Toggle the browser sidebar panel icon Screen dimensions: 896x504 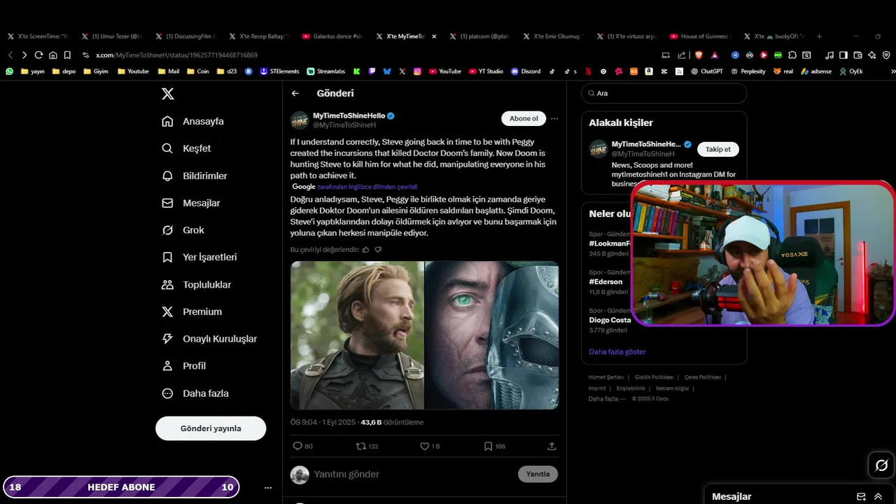[843, 55]
